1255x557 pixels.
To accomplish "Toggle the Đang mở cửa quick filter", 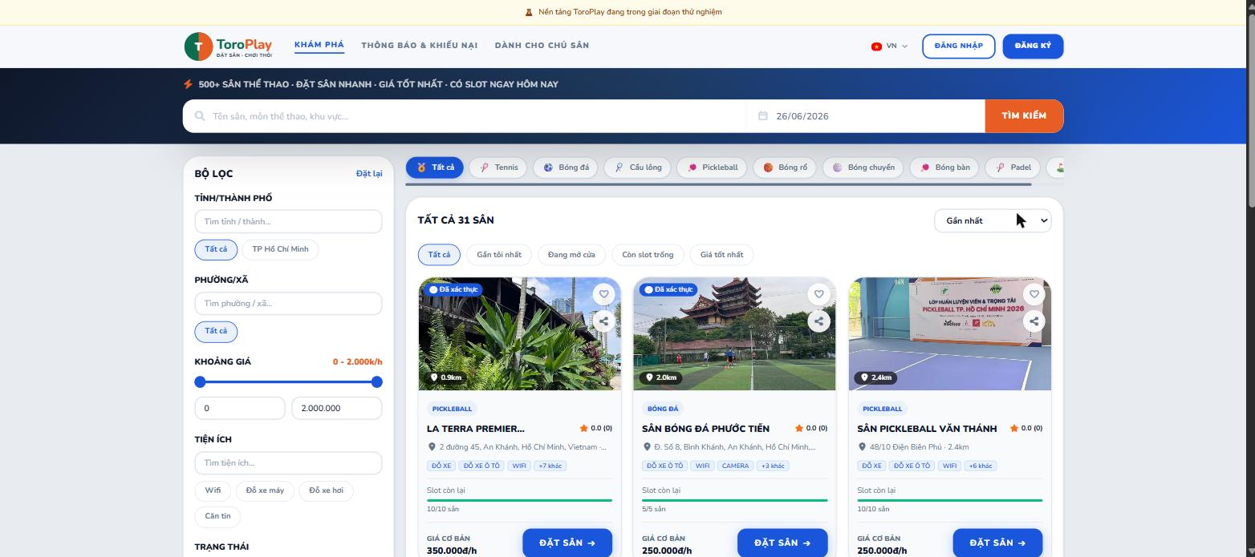I will click(x=571, y=255).
